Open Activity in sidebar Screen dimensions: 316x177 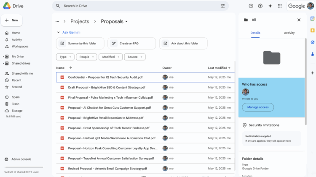[17, 39]
